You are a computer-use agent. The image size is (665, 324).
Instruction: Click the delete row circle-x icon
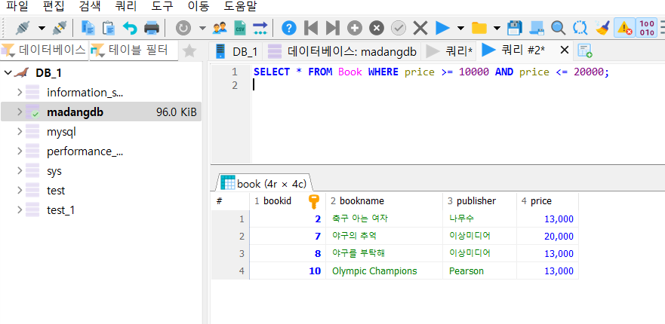click(376, 29)
